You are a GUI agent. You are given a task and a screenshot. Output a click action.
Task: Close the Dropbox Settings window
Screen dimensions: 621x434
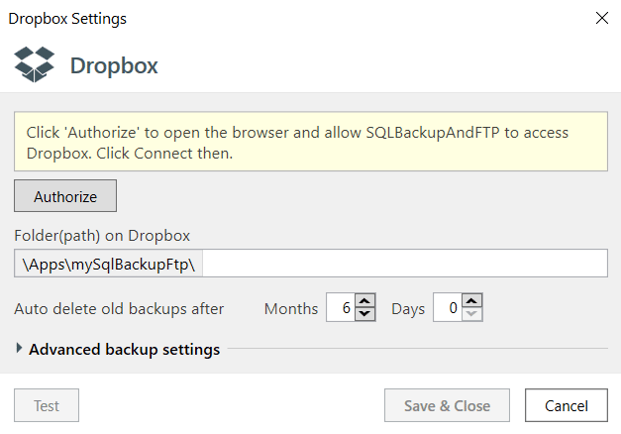[x=602, y=18]
